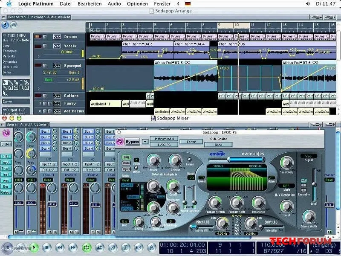The image size is (341, 256).
Task: Enable the poly voice mode button
Action: (125, 157)
